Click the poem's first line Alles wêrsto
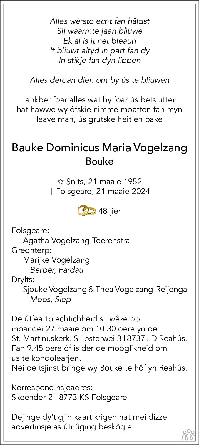199x445 pixels. pyautogui.click(x=100, y=21)
